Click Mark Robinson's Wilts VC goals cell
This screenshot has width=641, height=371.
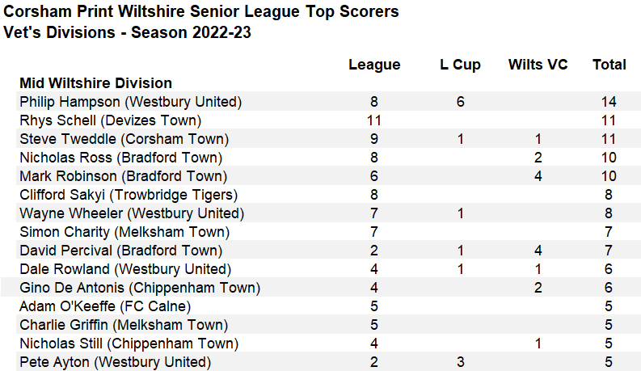click(538, 176)
